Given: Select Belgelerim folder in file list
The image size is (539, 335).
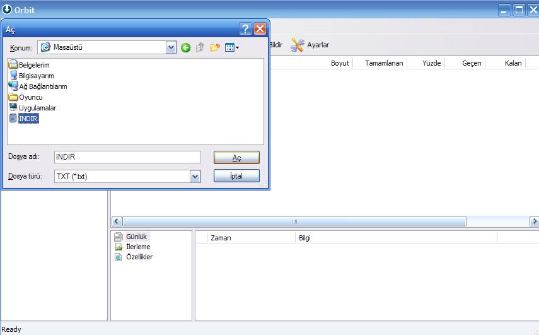Looking at the screenshot, I should (x=34, y=64).
